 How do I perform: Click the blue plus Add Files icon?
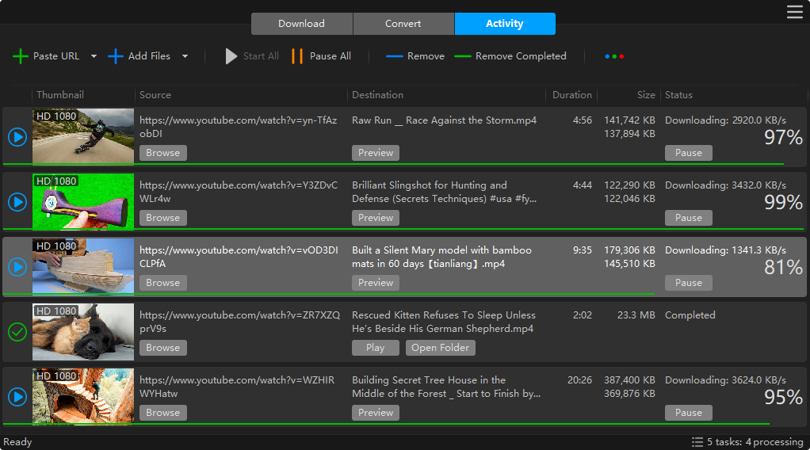tap(116, 56)
